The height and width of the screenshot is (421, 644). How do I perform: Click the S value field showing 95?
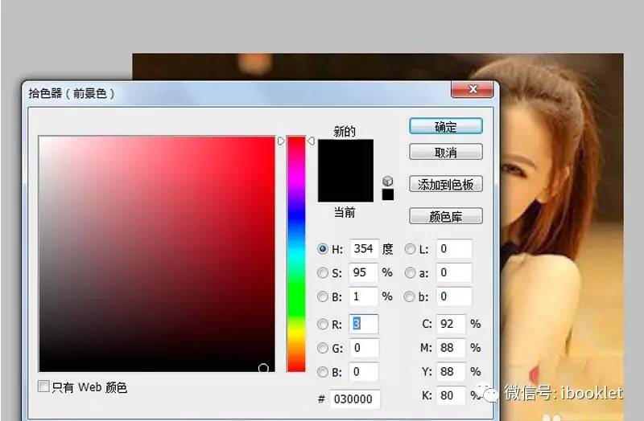(364, 272)
